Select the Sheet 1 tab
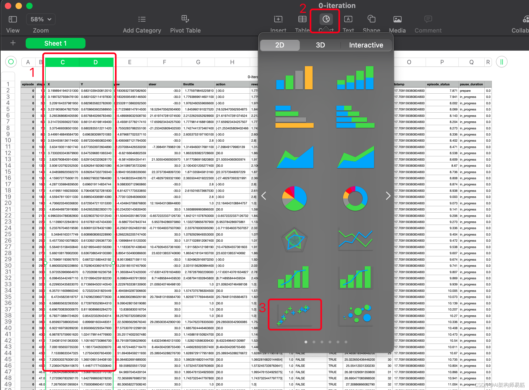Screen dimensions: 529x390 click(55, 43)
